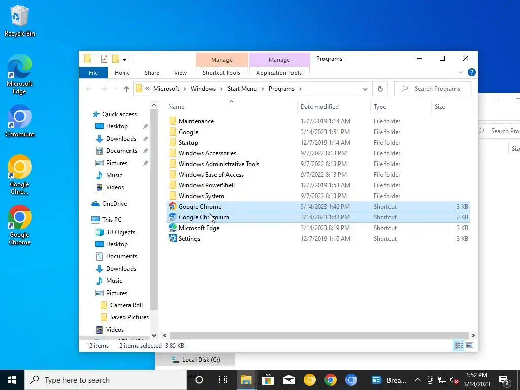Select This PC in navigation pane

111,219
